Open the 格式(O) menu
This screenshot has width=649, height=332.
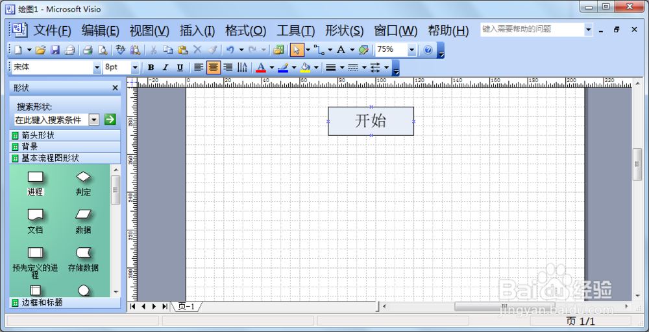[245, 31]
